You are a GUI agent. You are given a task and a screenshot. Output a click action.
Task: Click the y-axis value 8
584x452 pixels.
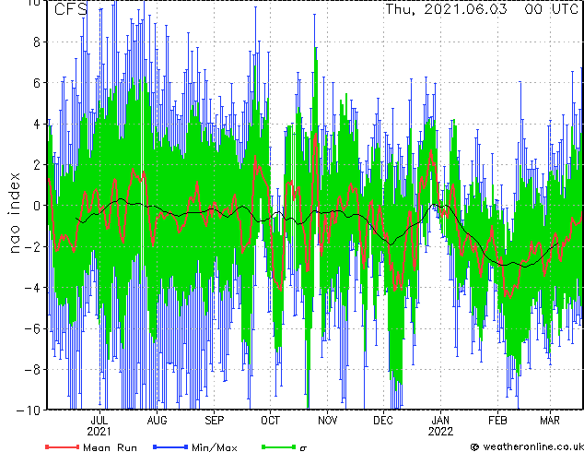click(37, 42)
